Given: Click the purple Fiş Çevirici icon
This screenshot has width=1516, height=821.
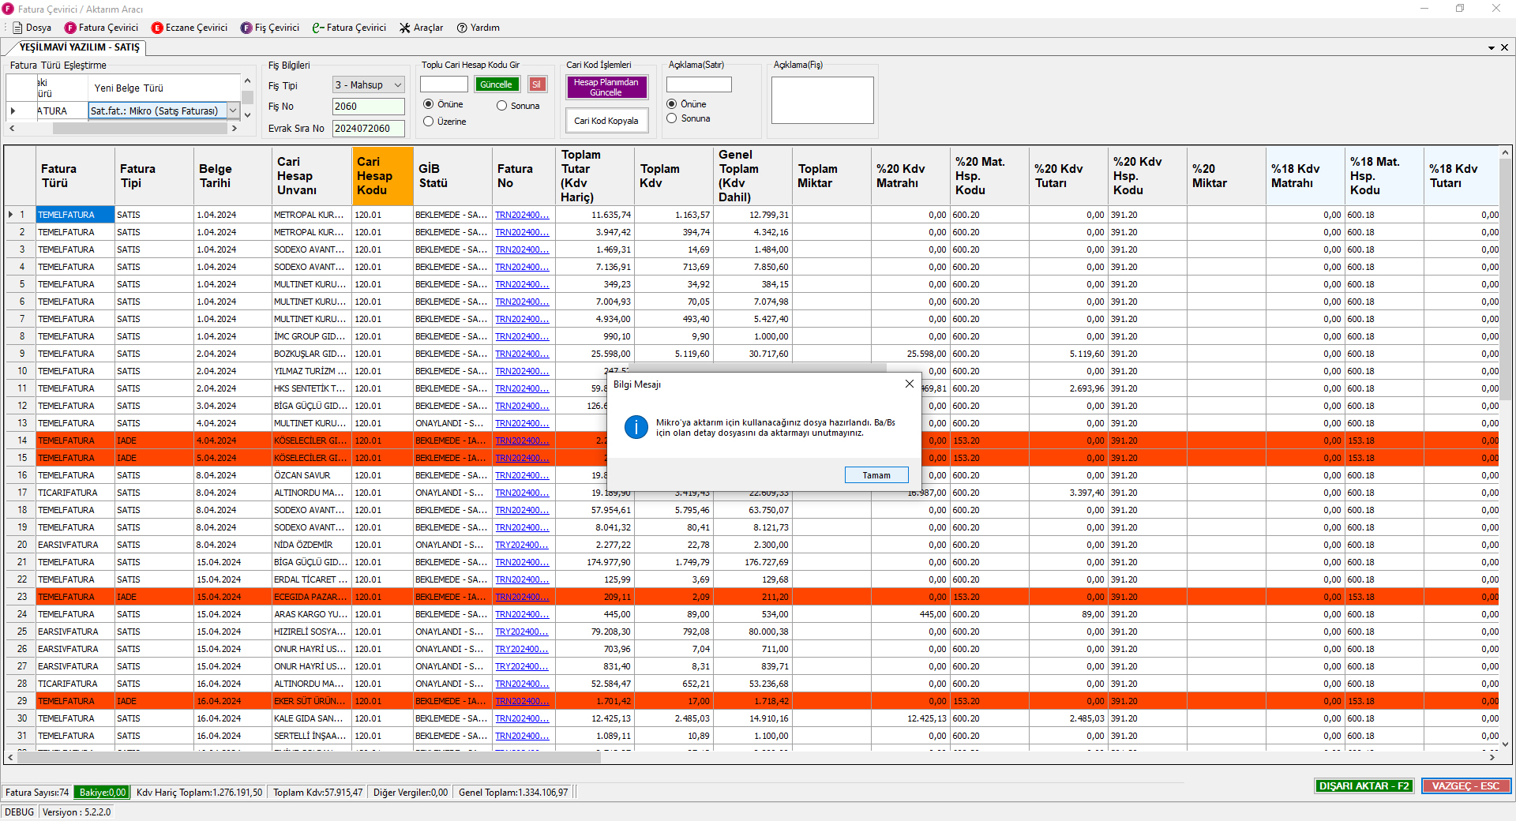Looking at the screenshot, I should click(x=246, y=28).
